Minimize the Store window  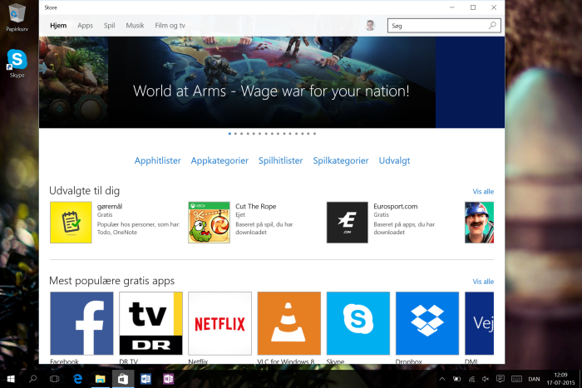coord(452,7)
